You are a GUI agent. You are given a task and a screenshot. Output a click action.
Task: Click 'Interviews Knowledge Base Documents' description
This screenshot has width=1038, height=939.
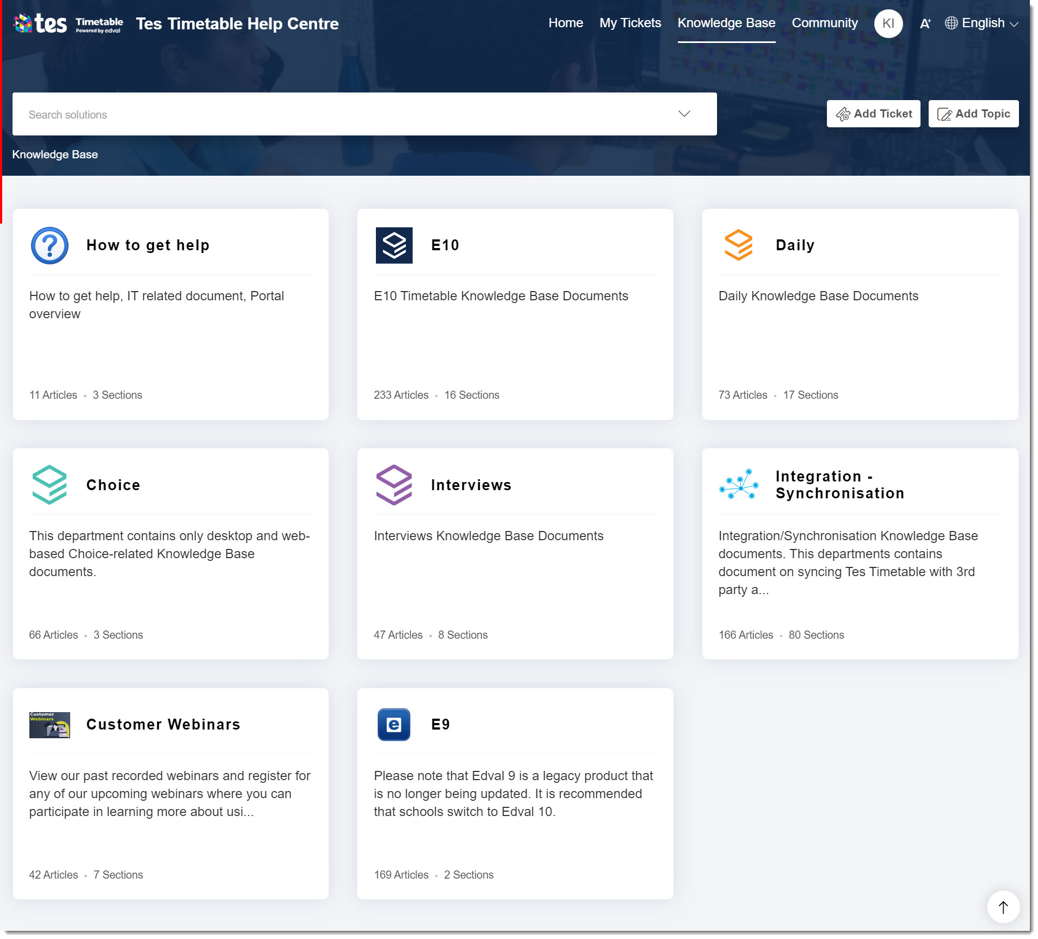tap(489, 536)
